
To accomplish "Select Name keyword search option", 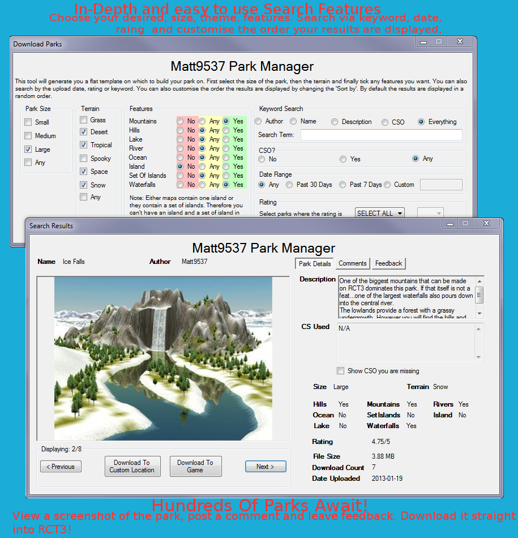I will tap(293, 121).
